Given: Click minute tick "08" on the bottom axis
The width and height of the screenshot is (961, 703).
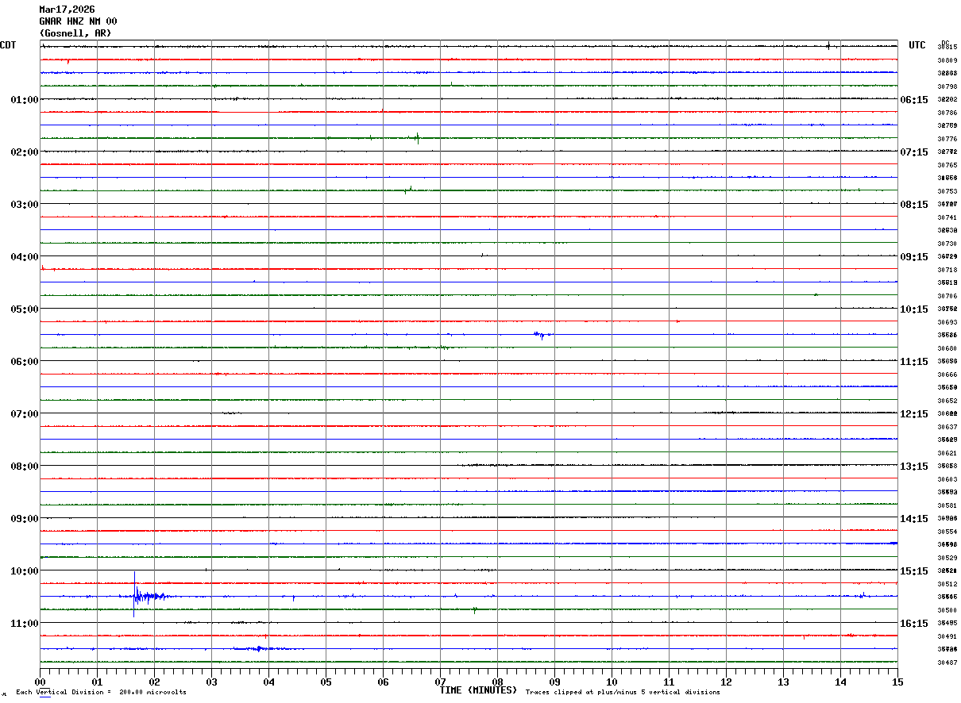Looking at the screenshot, I should pos(498,682).
